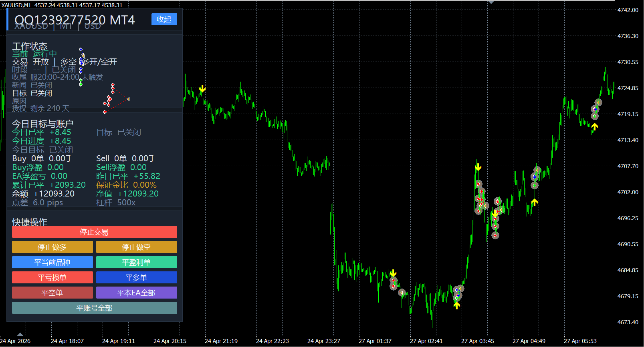The height and width of the screenshot is (347, 644).
Task: Click the 累计已平 +2093.20 value
Action: (49, 185)
